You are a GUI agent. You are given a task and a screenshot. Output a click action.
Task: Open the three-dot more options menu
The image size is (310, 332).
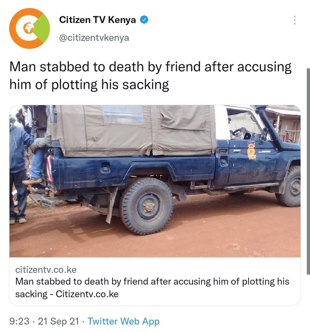tap(294, 20)
